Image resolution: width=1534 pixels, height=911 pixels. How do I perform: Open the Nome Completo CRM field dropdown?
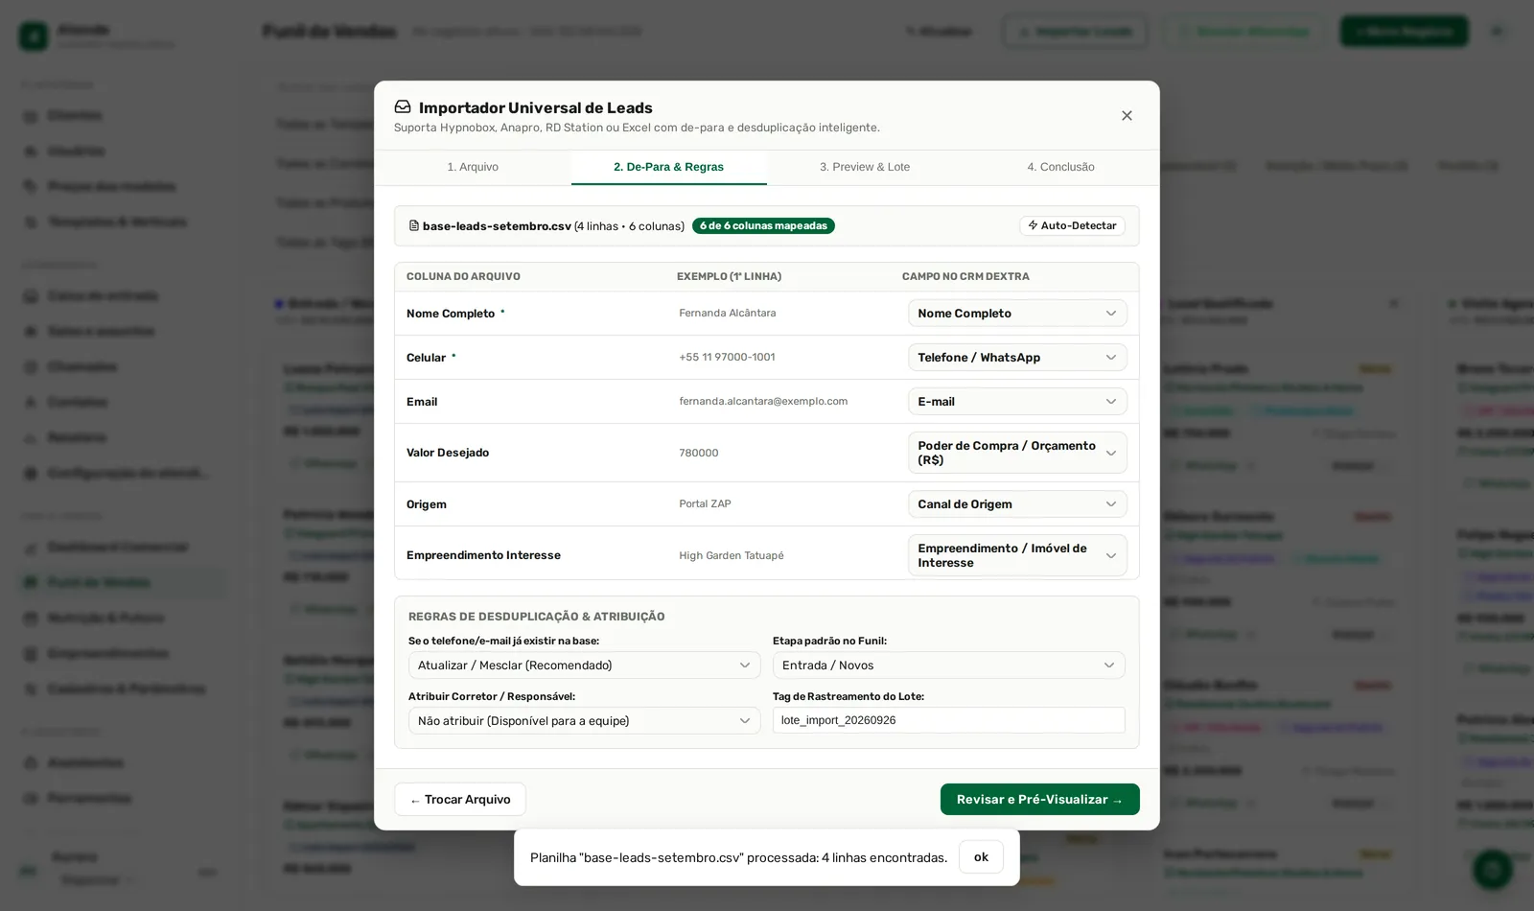click(x=1017, y=314)
